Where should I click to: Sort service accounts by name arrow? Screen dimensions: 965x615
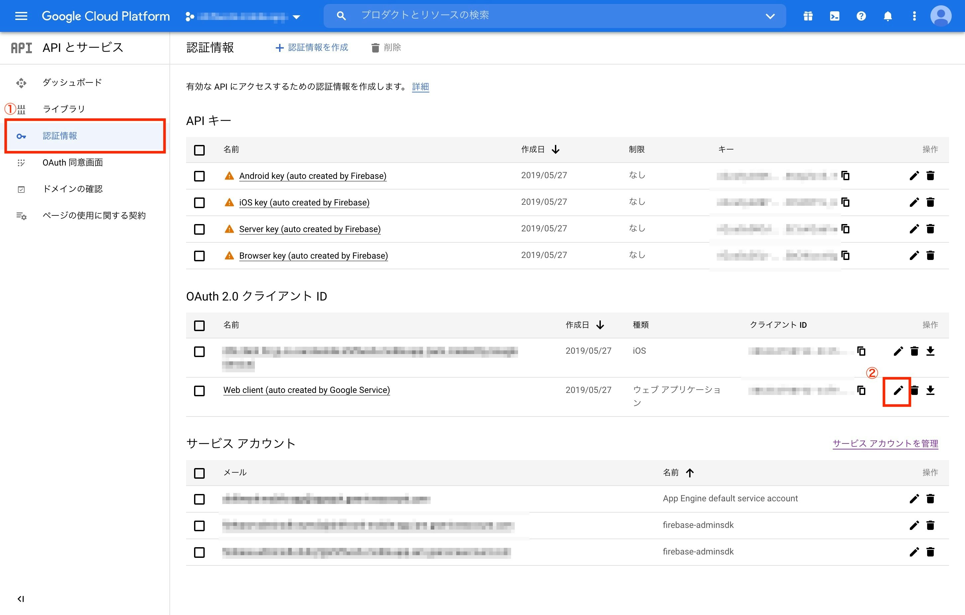coord(690,473)
